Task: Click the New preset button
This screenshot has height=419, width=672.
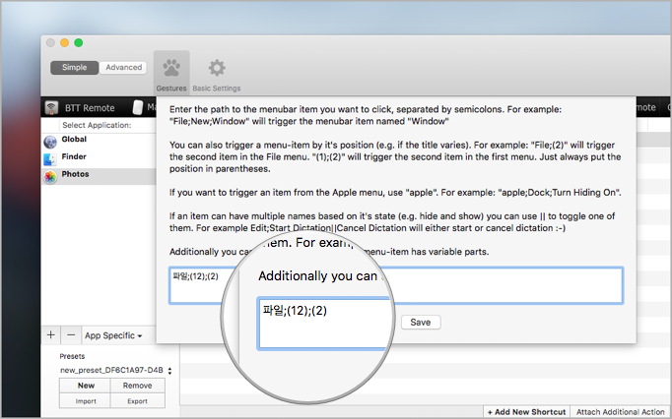Action: pyautogui.click(x=86, y=386)
